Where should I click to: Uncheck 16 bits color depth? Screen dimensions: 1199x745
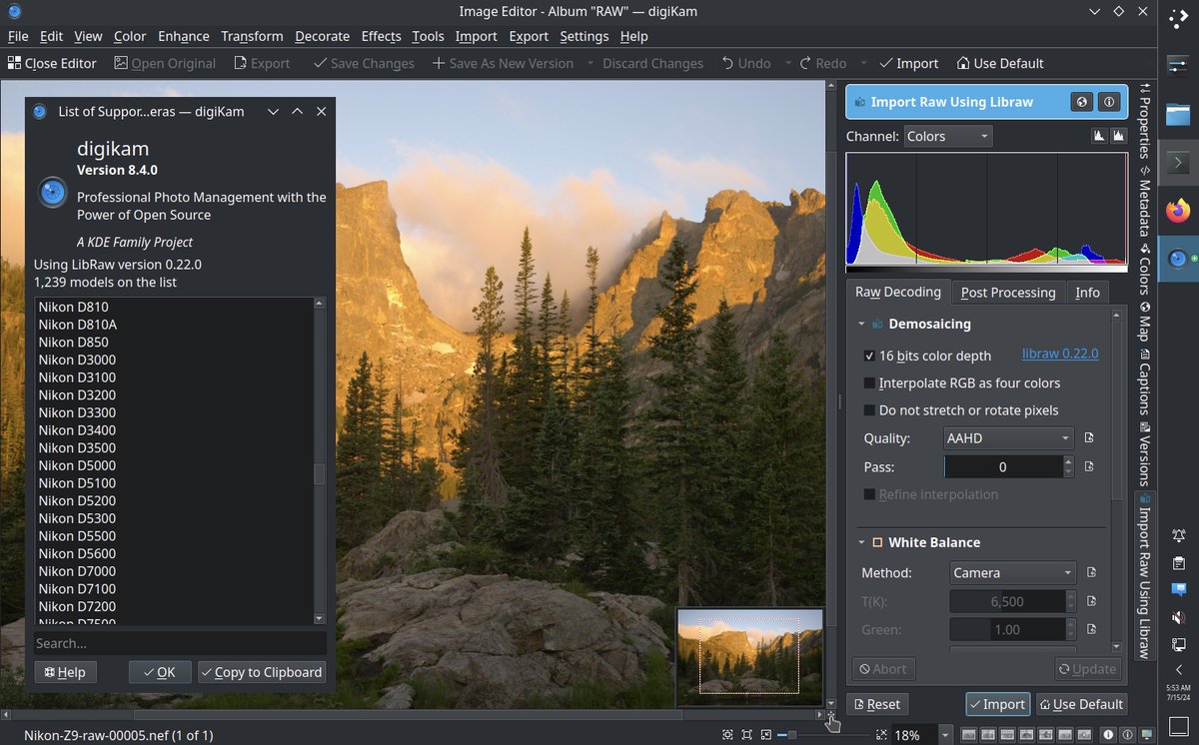[869, 356]
